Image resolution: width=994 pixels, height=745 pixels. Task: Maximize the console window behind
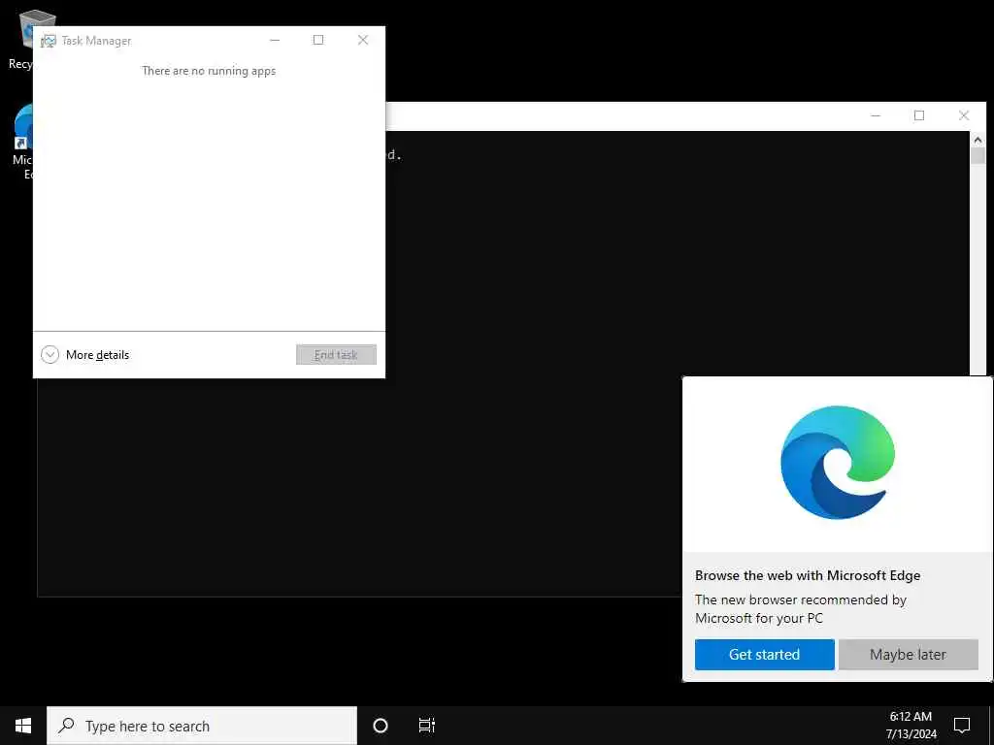(x=919, y=115)
